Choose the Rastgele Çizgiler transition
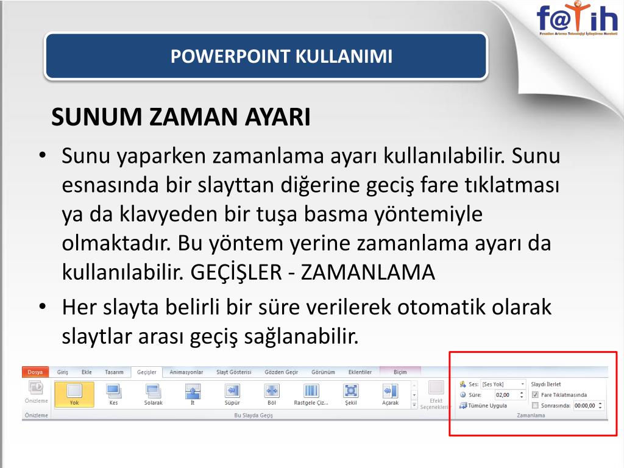 coord(311,394)
